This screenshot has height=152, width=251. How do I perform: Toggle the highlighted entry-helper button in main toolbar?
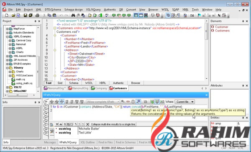point(168,15)
